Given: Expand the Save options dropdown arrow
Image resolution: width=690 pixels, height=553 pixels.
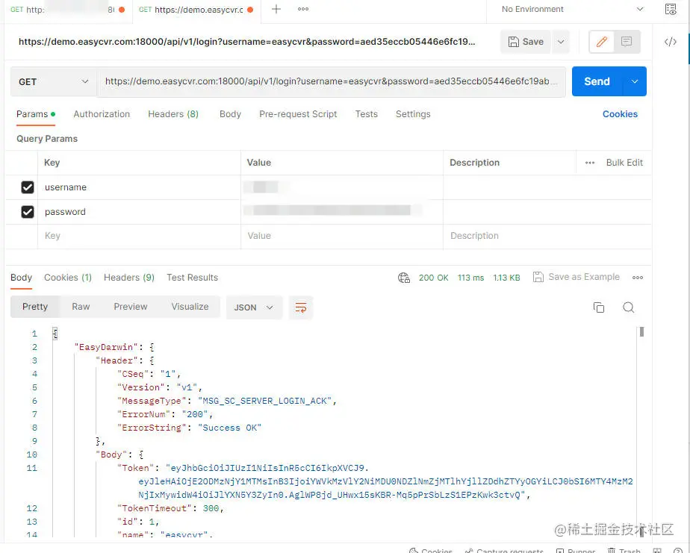Looking at the screenshot, I should pos(561,42).
